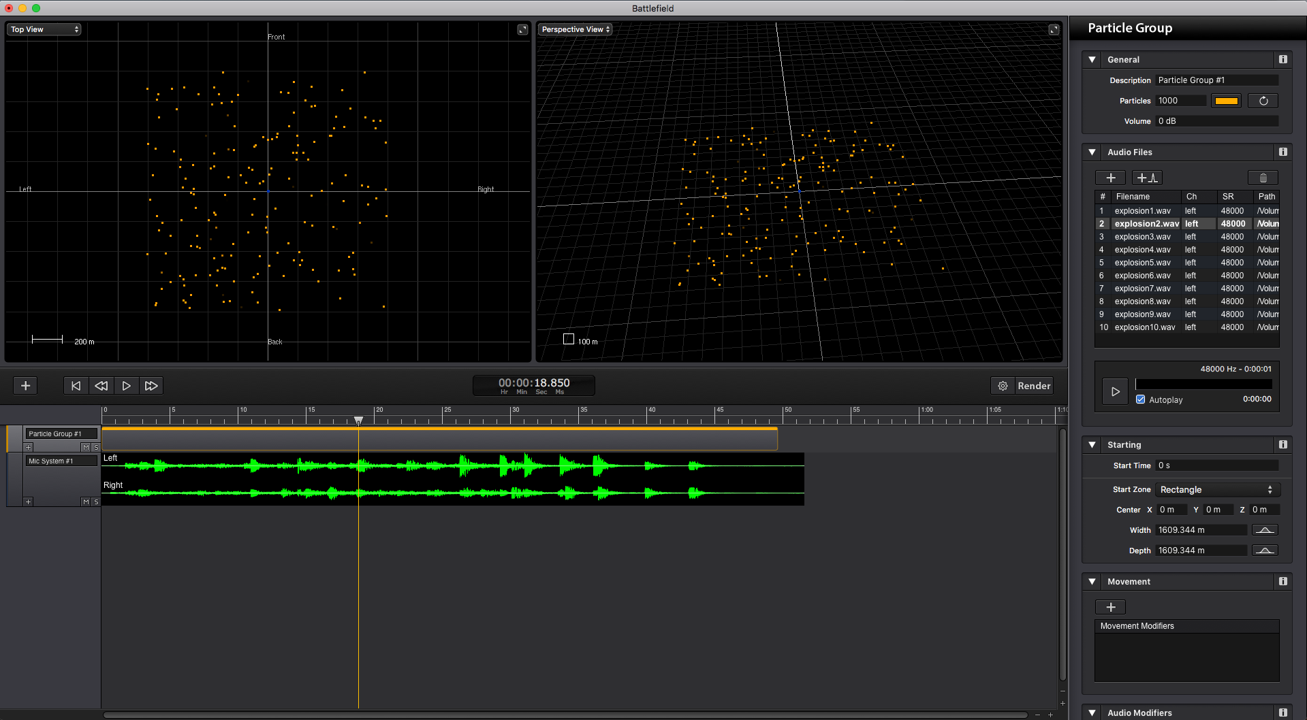
Task: Open the Top View selector dropdown
Action: pyautogui.click(x=44, y=29)
